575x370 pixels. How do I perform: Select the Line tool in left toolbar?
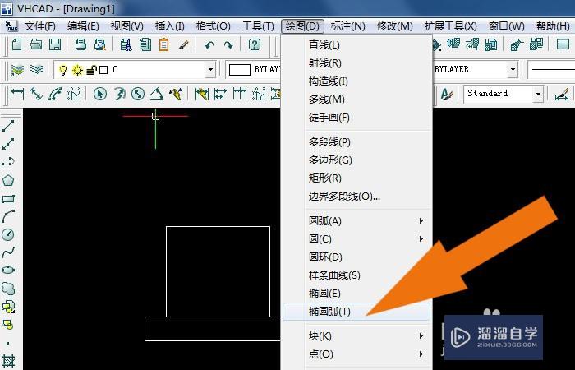(x=8, y=126)
